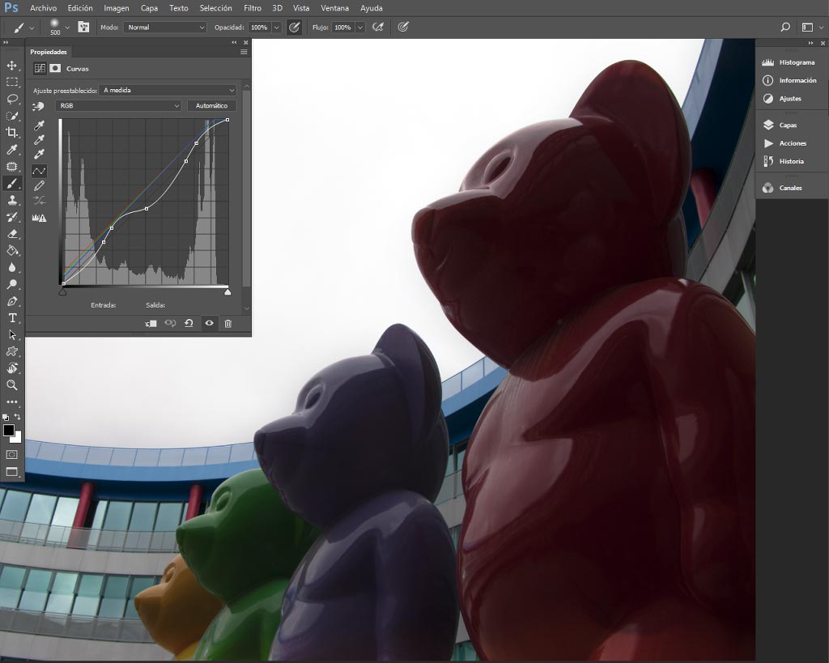Screen dimensions: 829x663
Task: Select the Paint Bucket tool
Action: click(x=11, y=251)
